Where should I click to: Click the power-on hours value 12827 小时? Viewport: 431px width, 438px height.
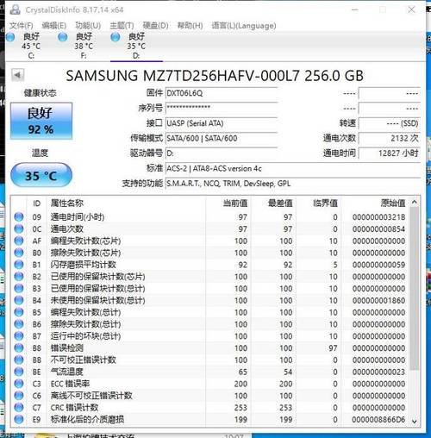(390, 153)
